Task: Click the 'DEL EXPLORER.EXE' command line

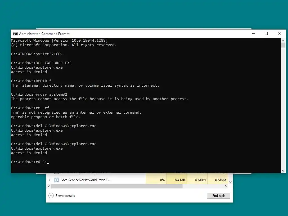Action: pos(41,63)
